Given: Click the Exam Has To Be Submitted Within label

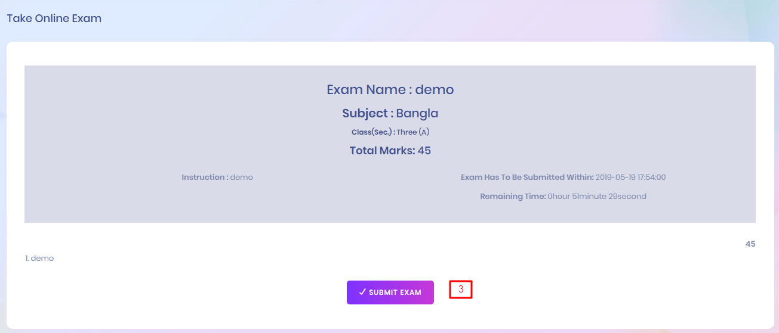Looking at the screenshot, I should click(527, 178).
